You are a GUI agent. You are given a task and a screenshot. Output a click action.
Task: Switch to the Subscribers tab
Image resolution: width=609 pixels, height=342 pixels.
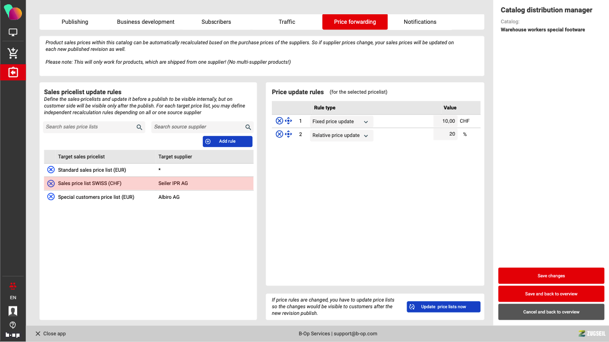pos(216,22)
